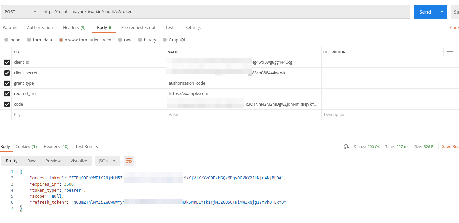459x223 pixels.
Task: Click the authorization_code value cell
Action: coord(244,83)
